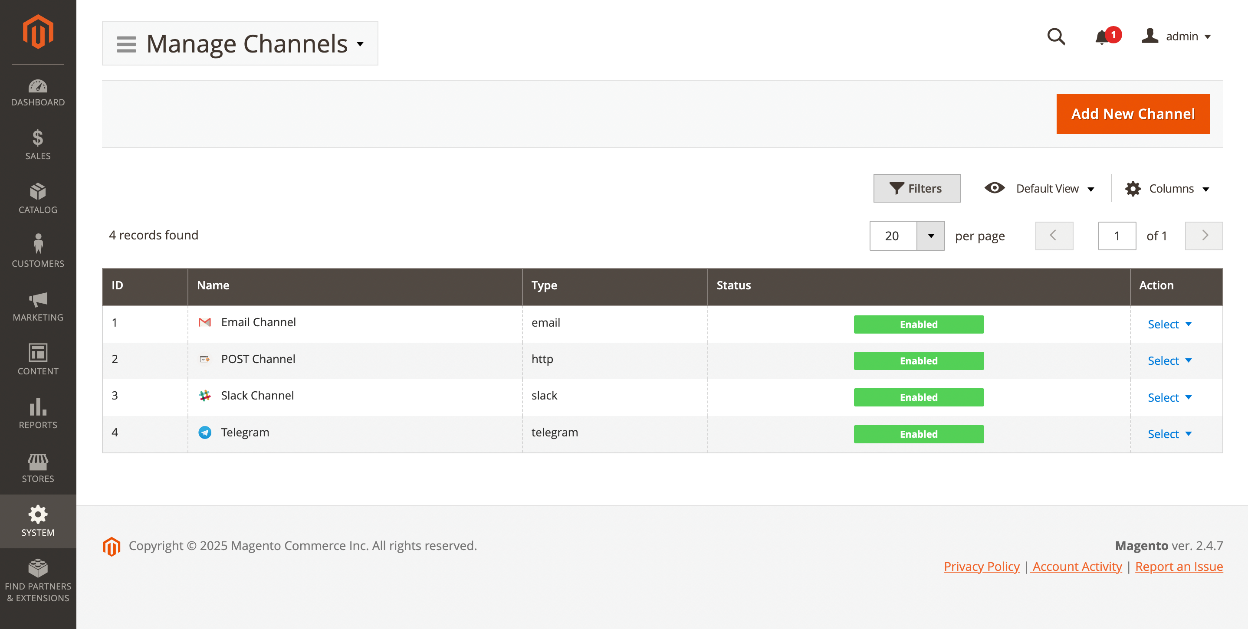Open the Marketing section
Image resolution: width=1248 pixels, height=629 pixels.
pos(38,305)
